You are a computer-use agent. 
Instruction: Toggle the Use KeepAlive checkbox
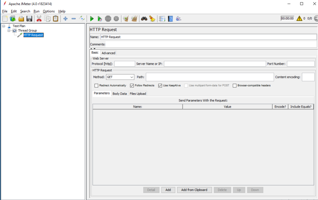pos(160,86)
